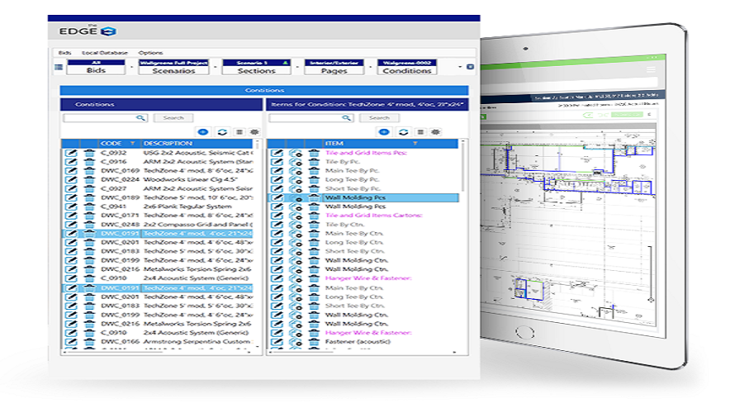Select Tile and Grid Items Cartons: heading
This screenshot has width=735, height=413.
[373, 216]
